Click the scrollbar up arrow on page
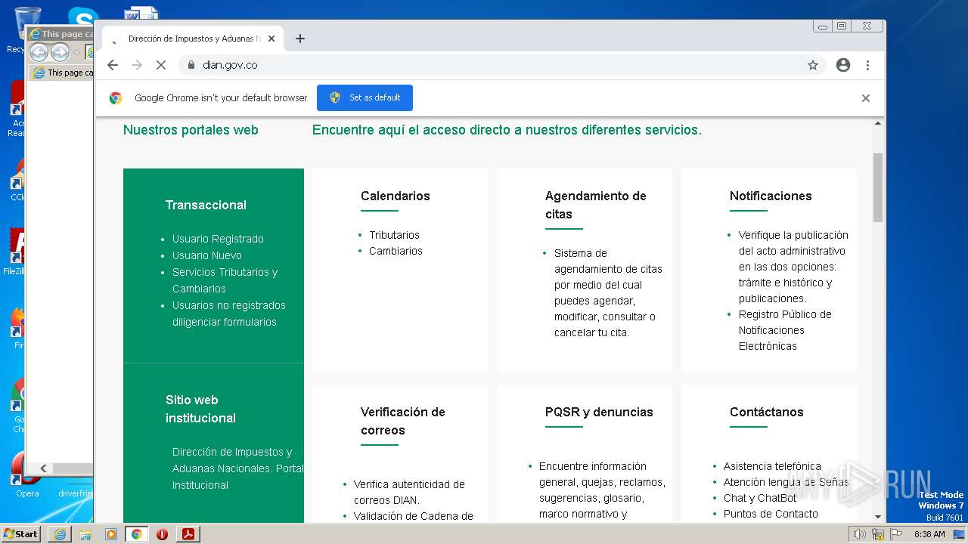This screenshot has height=544, width=968. [x=878, y=123]
